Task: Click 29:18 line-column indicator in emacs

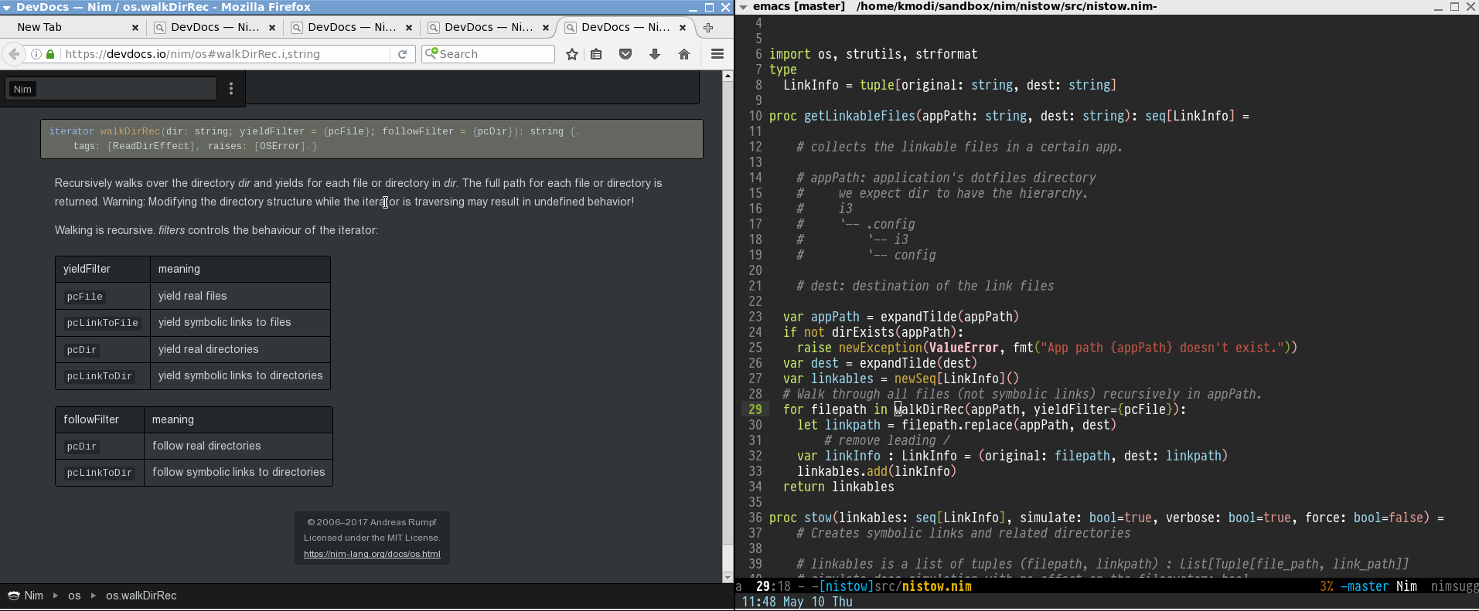Action: click(774, 586)
